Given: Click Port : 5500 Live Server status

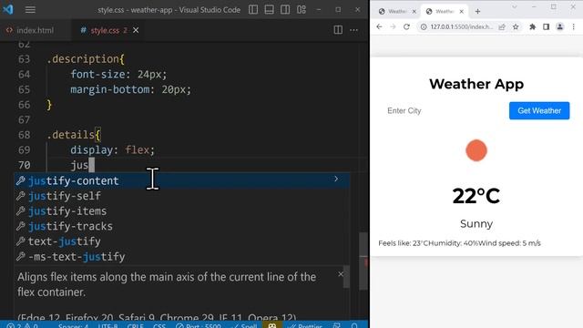Looking at the screenshot, I should (199, 325).
